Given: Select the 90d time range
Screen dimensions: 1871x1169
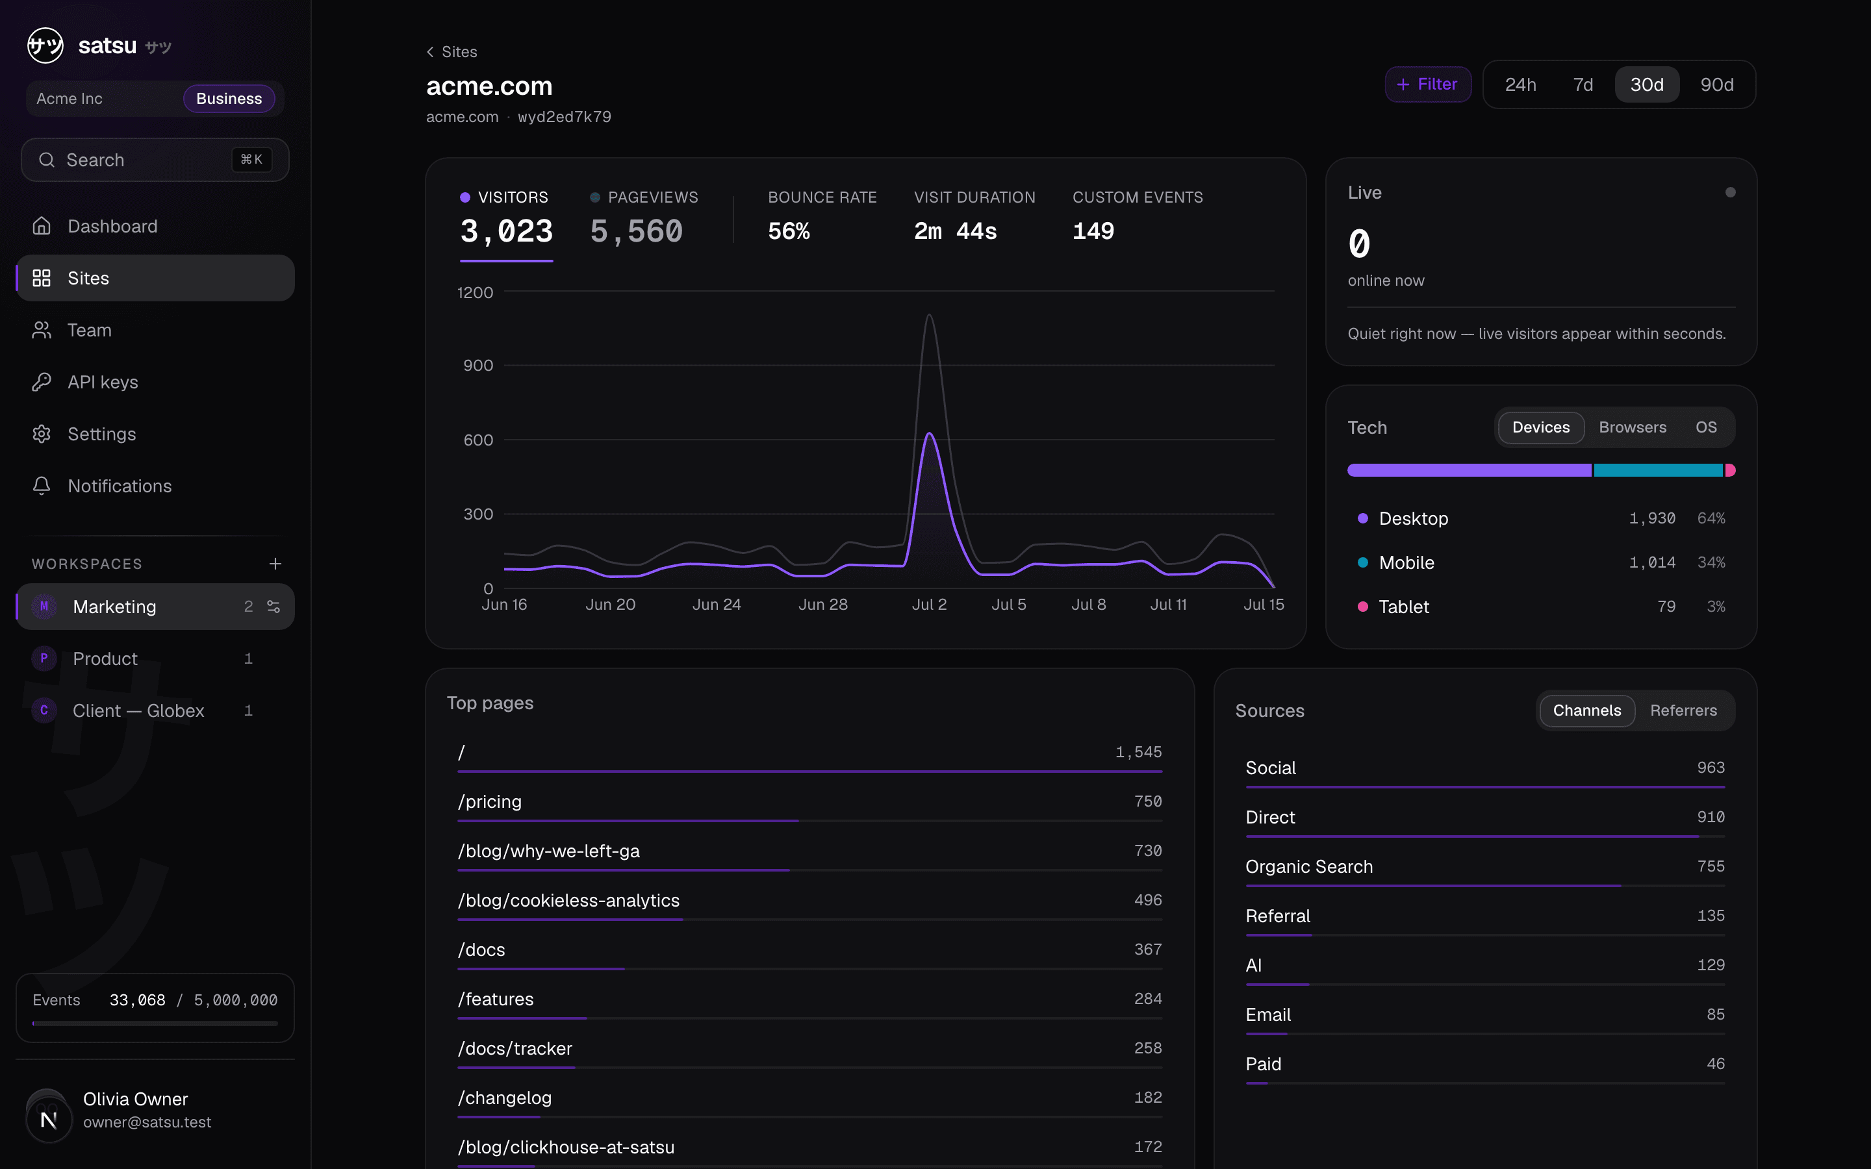Looking at the screenshot, I should (x=1716, y=84).
